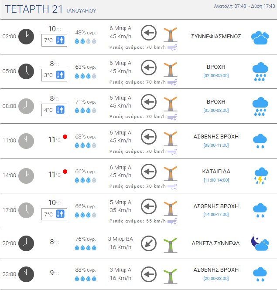Click the ΚΑΤΑΙΓΙΔΑ forecast label
This screenshot has height=290, width=277.
(216, 172)
